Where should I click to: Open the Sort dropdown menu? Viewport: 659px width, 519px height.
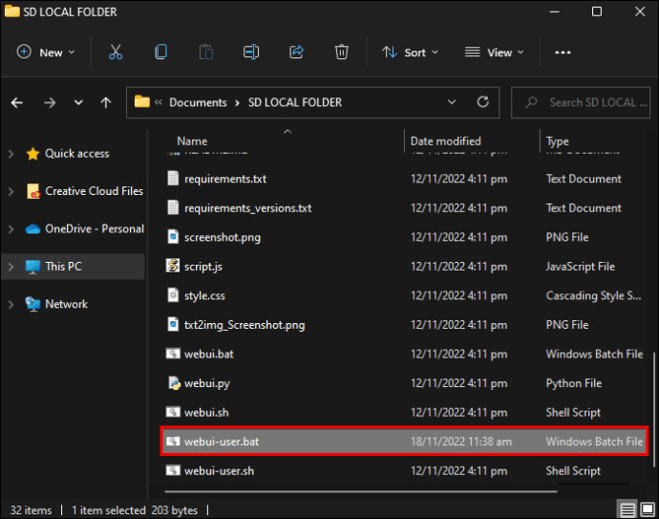coord(410,53)
